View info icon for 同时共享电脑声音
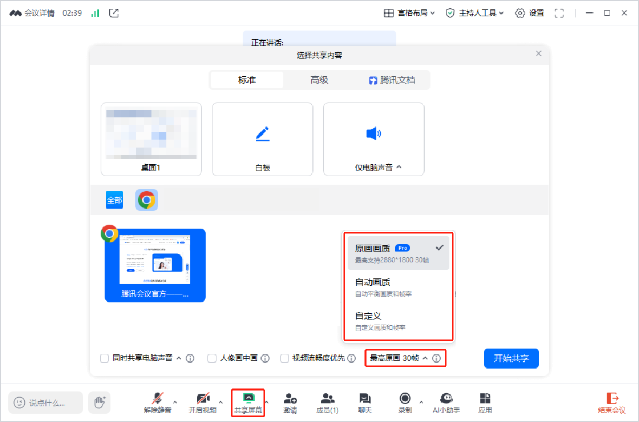This screenshot has width=639, height=422. point(190,358)
